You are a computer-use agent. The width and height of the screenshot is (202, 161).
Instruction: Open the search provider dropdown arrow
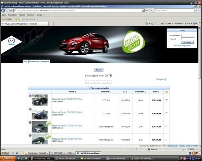200,10
